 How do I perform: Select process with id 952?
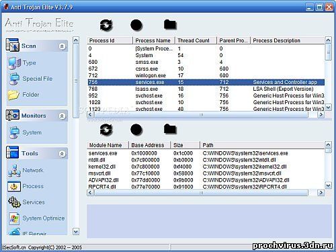(x=206, y=95)
